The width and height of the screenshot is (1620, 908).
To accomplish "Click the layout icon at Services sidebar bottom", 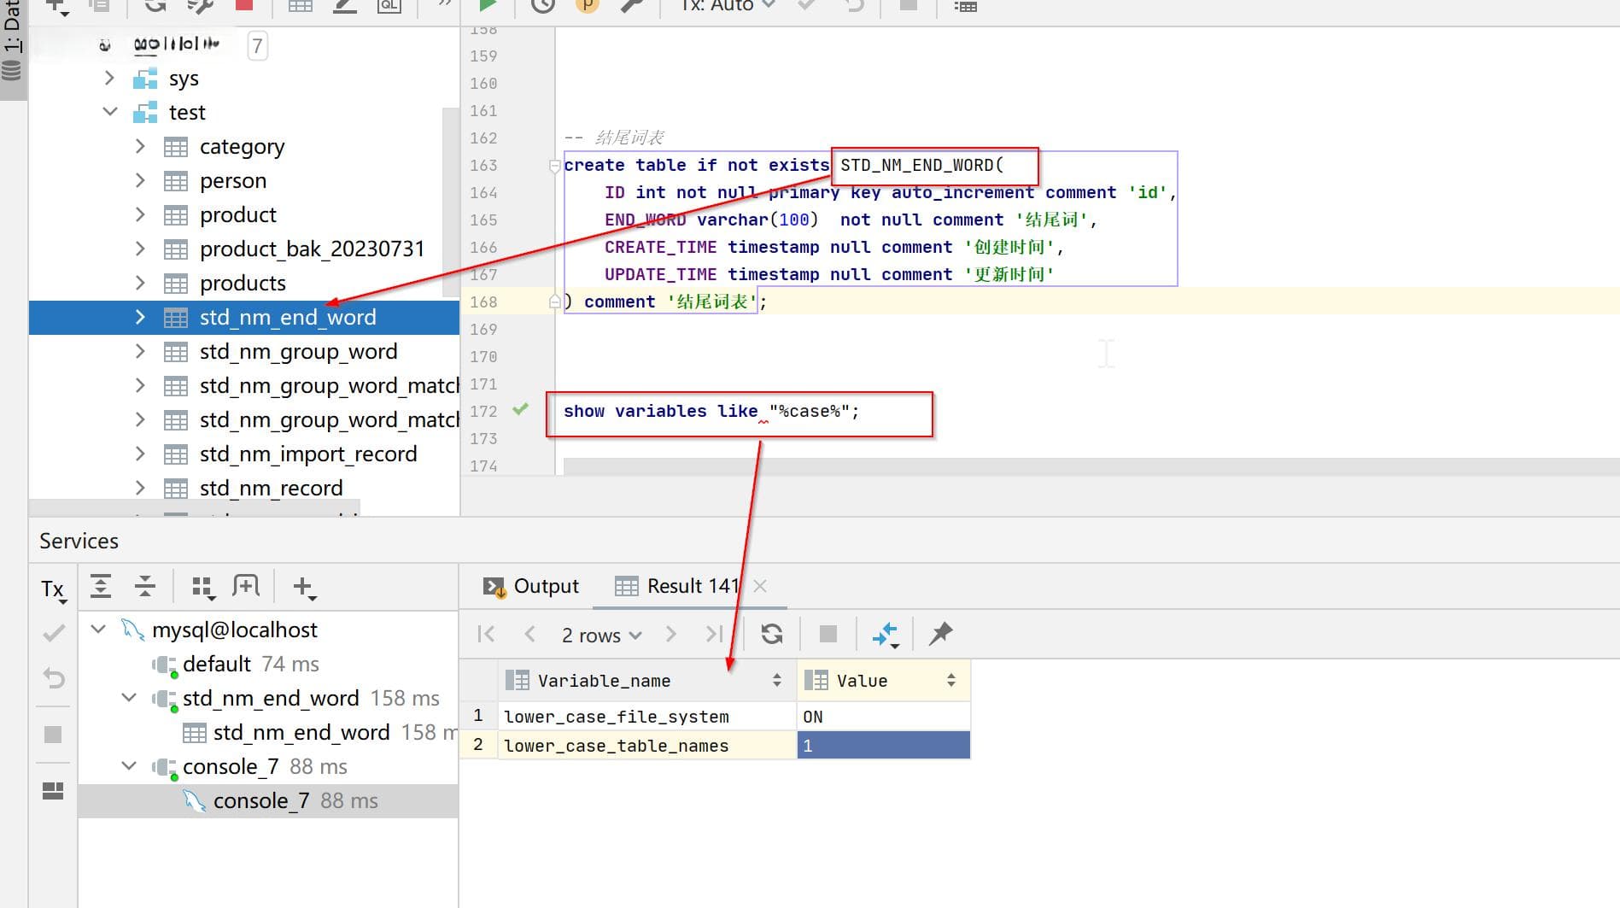I will point(53,791).
